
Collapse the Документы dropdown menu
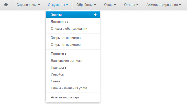[x=58, y=5]
